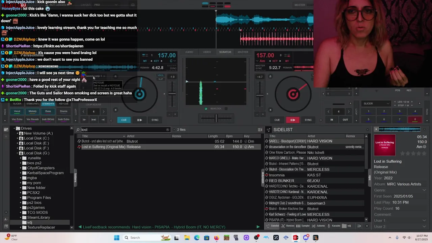This screenshot has height=243, width=432.
Task: Toggle the Instr Echo effect pad
Action: coord(64,119)
